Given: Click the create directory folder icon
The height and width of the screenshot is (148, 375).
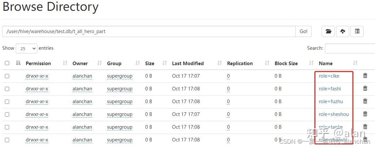Looking at the screenshot, I should point(328,31).
